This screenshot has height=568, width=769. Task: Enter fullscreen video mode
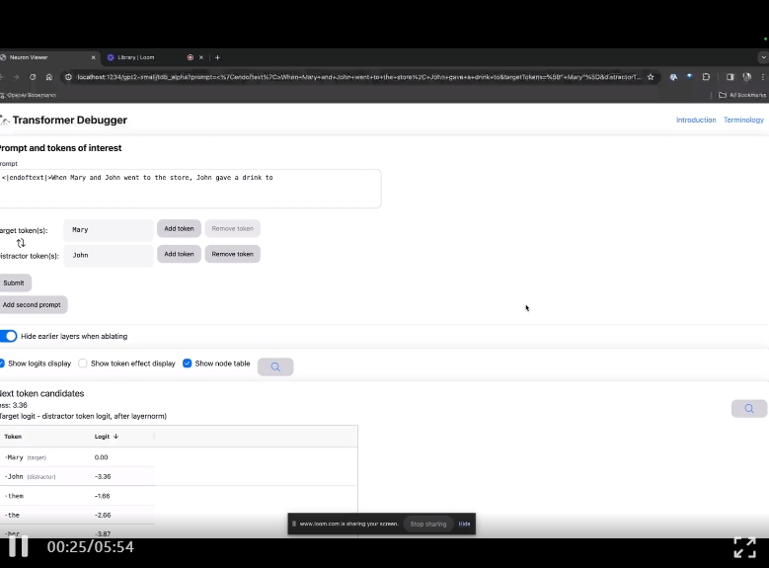pyautogui.click(x=744, y=547)
